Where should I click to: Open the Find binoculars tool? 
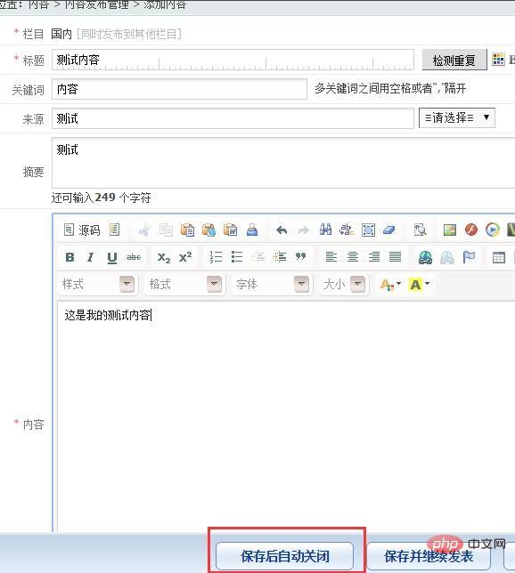click(x=325, y=230)
